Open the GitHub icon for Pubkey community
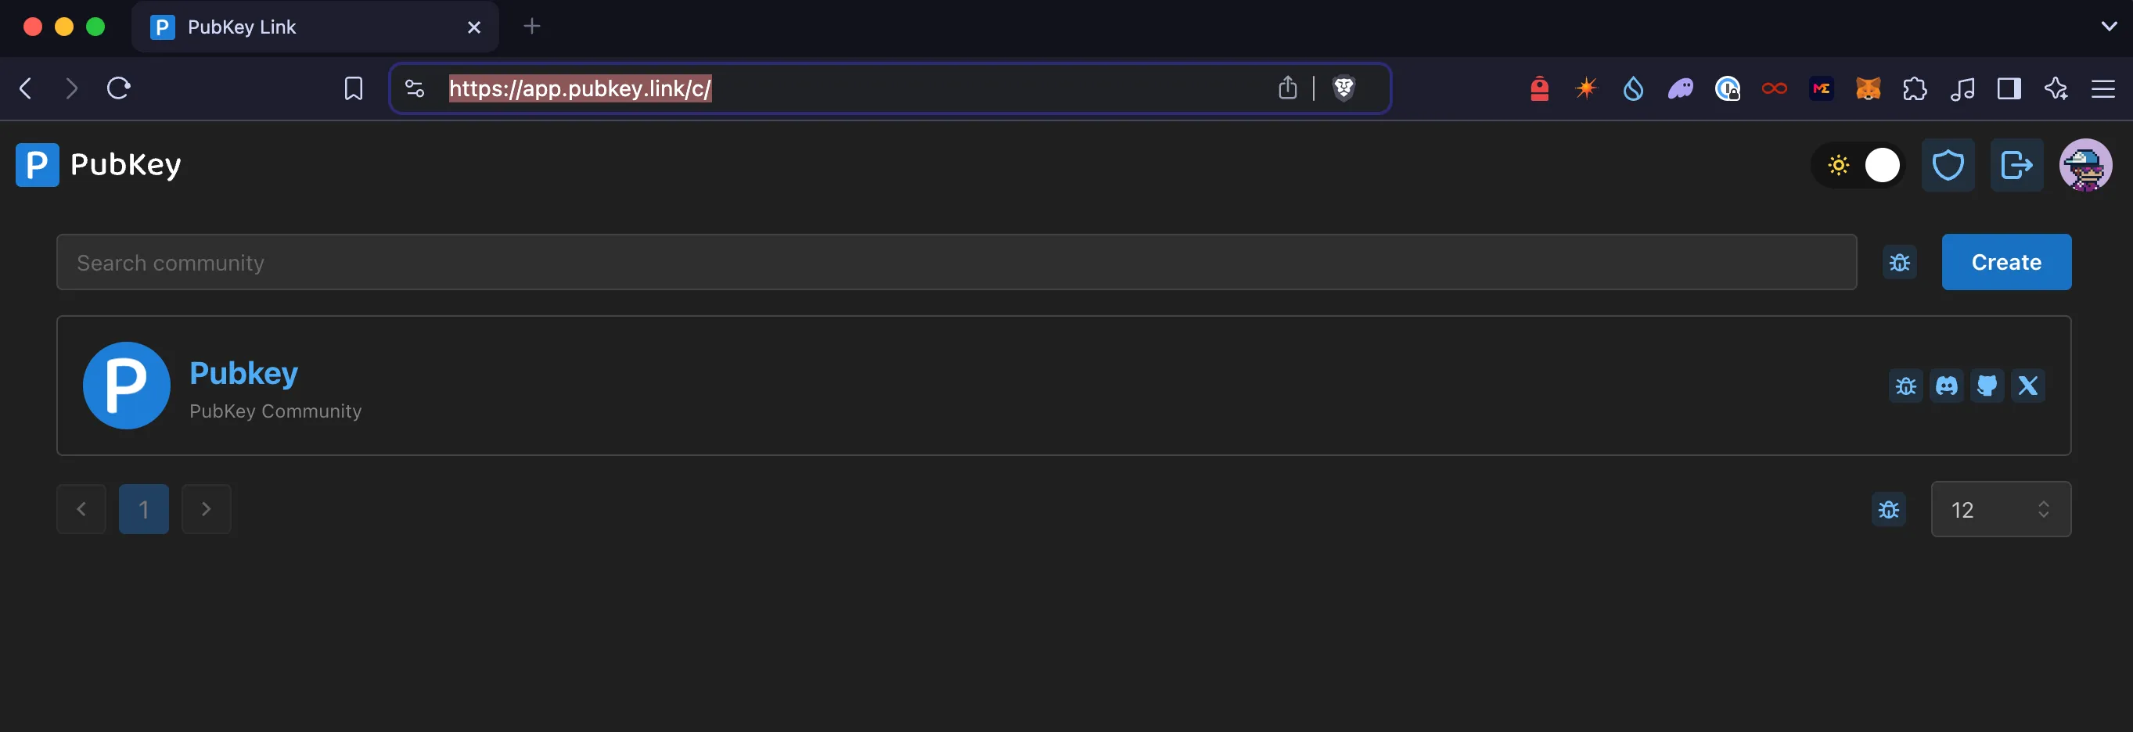This screenshot has width=2133, height=732. [1987, 386]
